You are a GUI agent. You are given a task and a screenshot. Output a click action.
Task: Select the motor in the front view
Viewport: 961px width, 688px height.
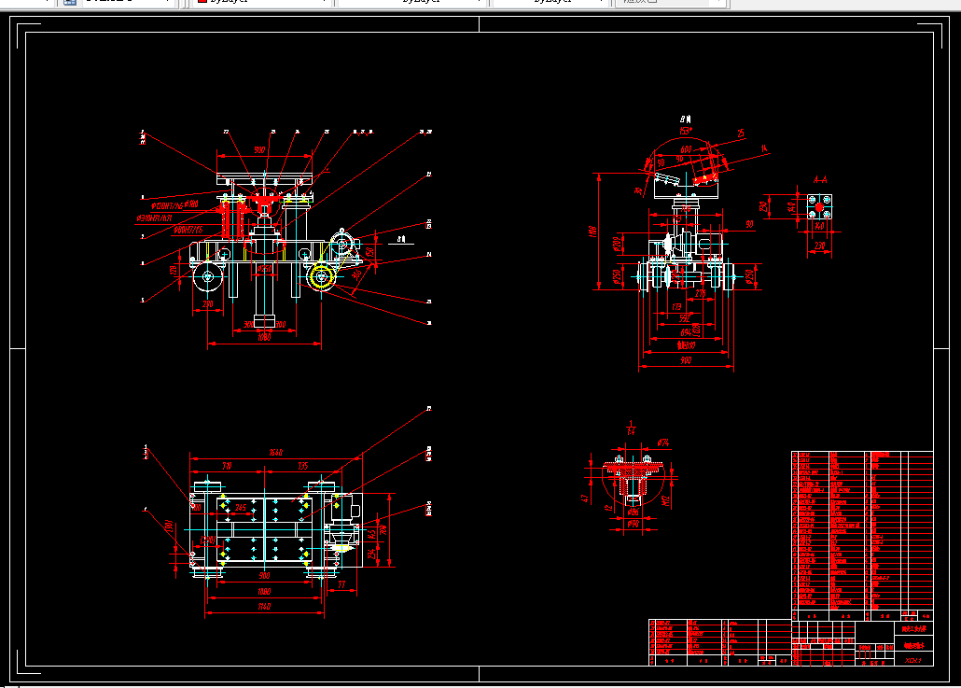(x=342, y=244)
